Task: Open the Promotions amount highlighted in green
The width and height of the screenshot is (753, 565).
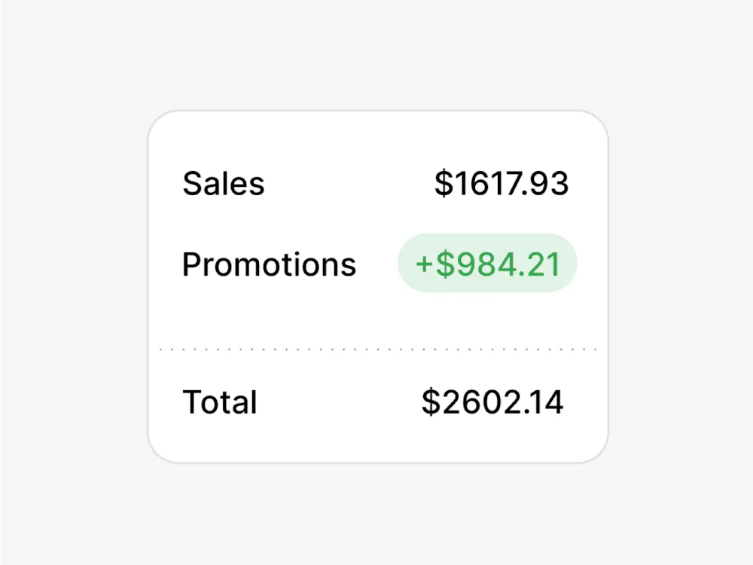Action: pyautogui.click(x=487, y=264)
